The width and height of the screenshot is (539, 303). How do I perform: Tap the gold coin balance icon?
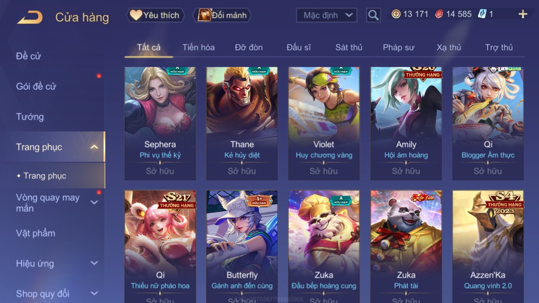pos(396,14)
